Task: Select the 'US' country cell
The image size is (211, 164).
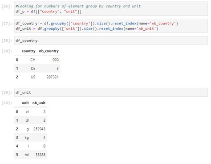Action: coord(33,77)
